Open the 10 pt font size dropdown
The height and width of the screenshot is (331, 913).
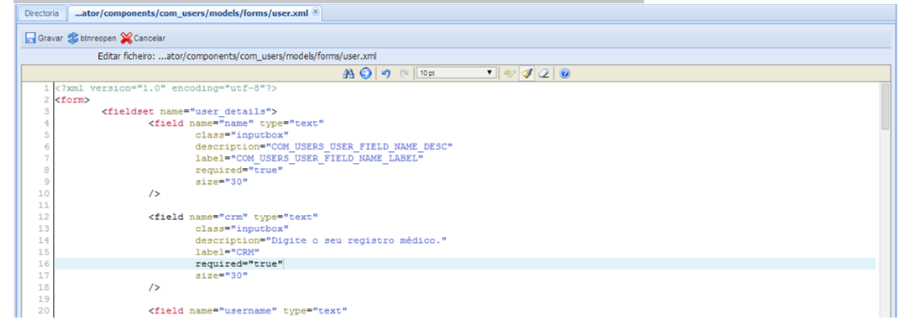[x=456, y=73]
